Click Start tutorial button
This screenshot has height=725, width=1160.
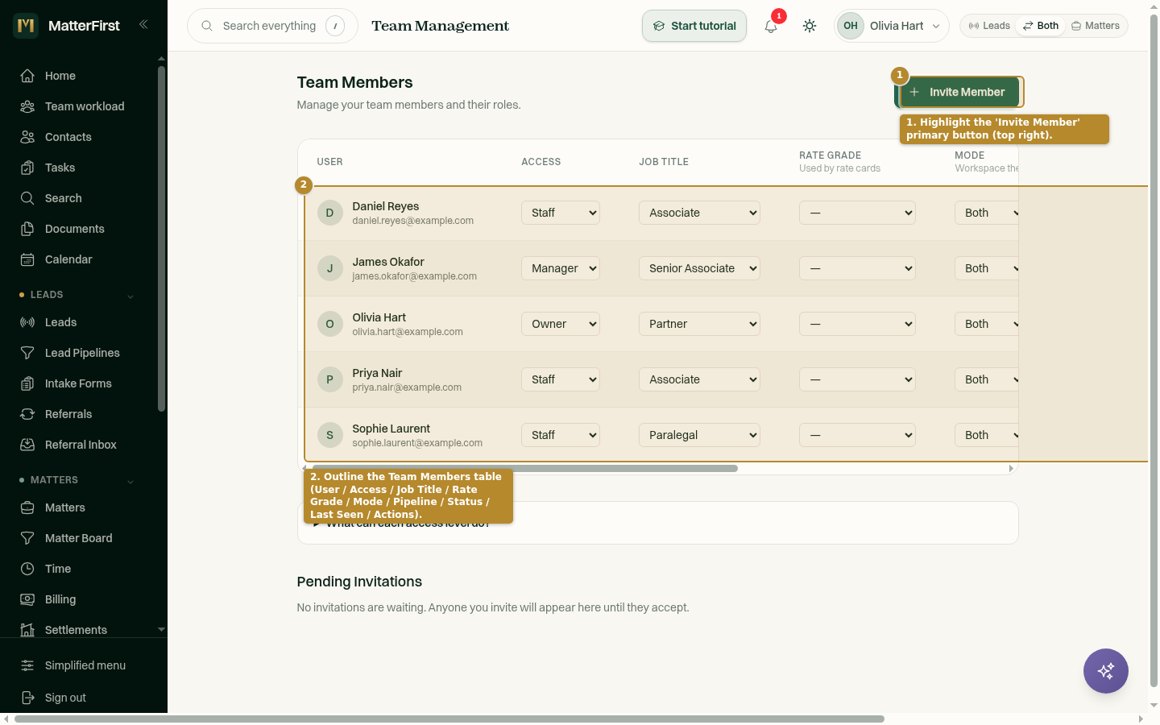click(694, 26)
